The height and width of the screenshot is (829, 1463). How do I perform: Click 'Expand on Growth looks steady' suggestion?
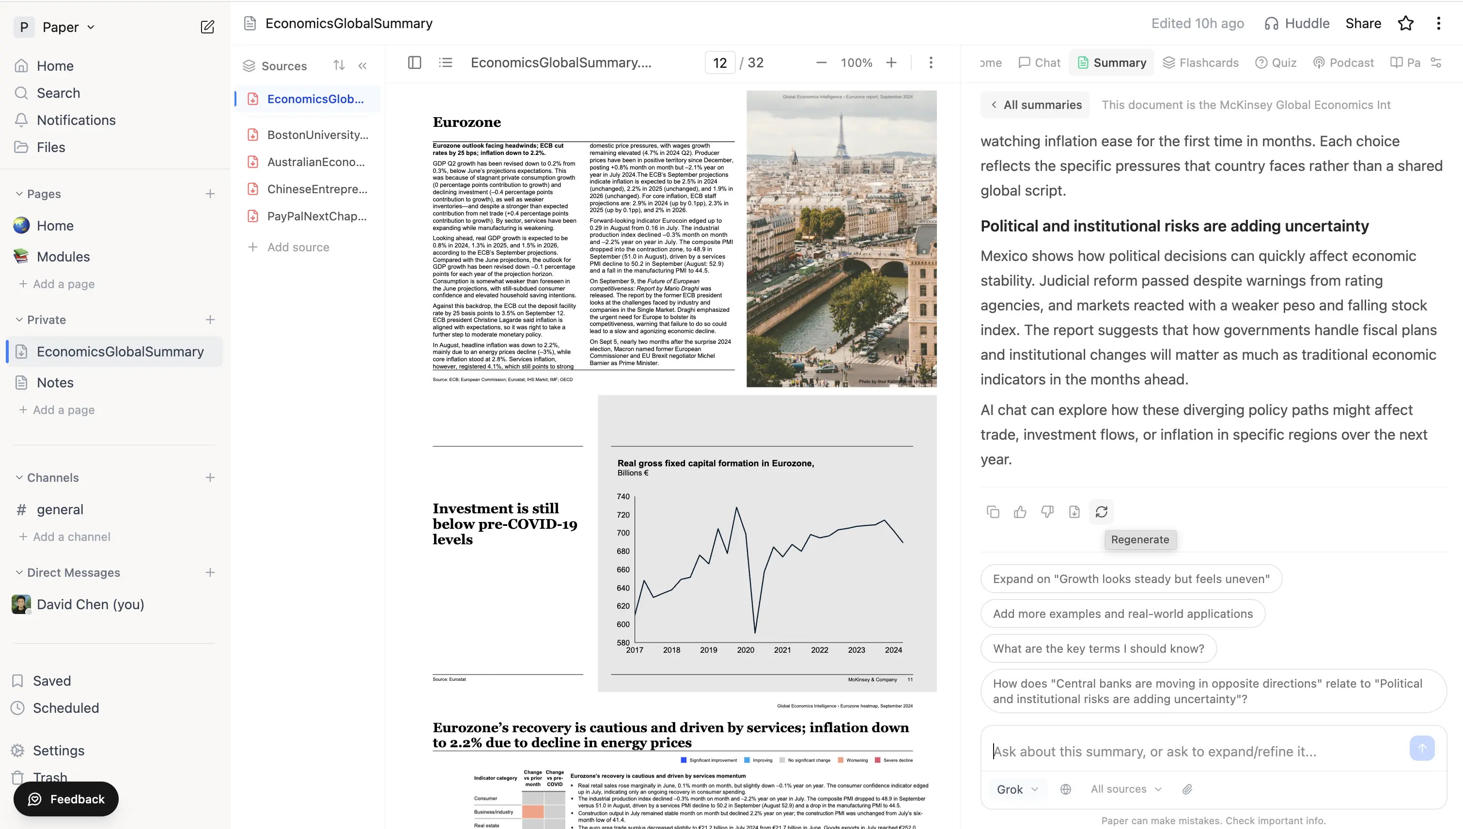[1132, 579]
